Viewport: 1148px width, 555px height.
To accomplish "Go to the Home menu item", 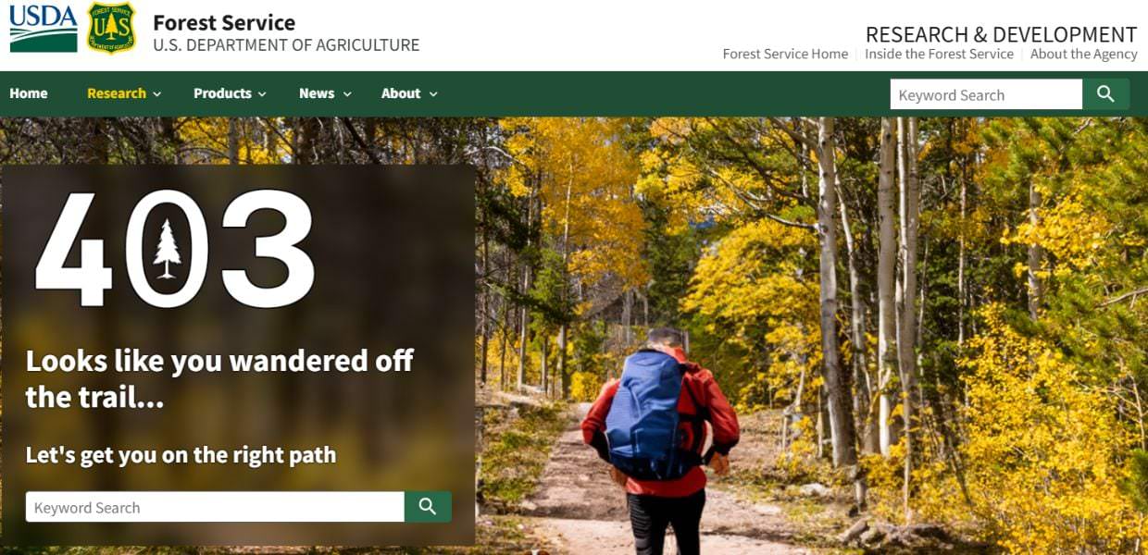I will tap(29, 93).
